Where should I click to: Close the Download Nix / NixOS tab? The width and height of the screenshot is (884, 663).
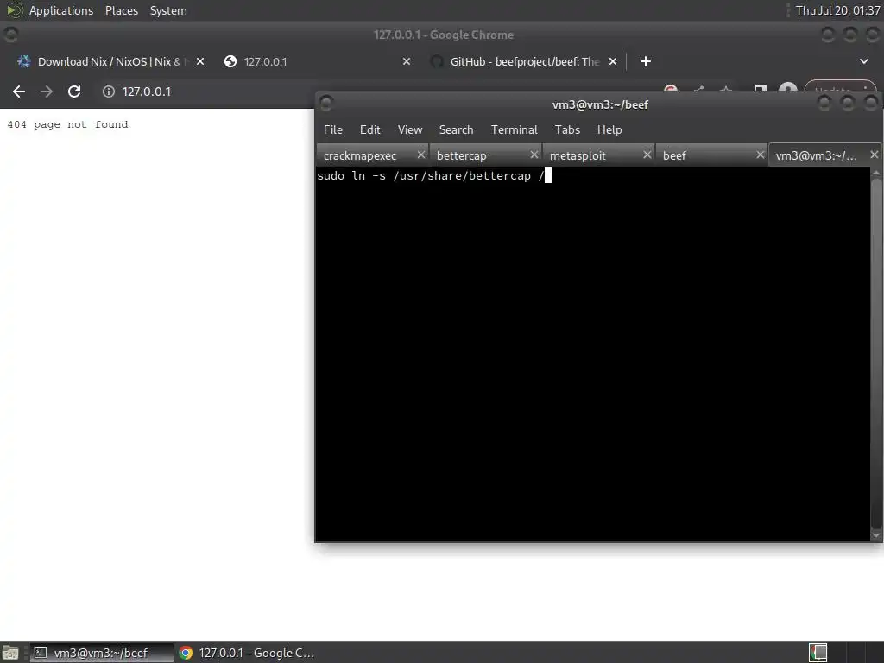(x=200, y=61)
